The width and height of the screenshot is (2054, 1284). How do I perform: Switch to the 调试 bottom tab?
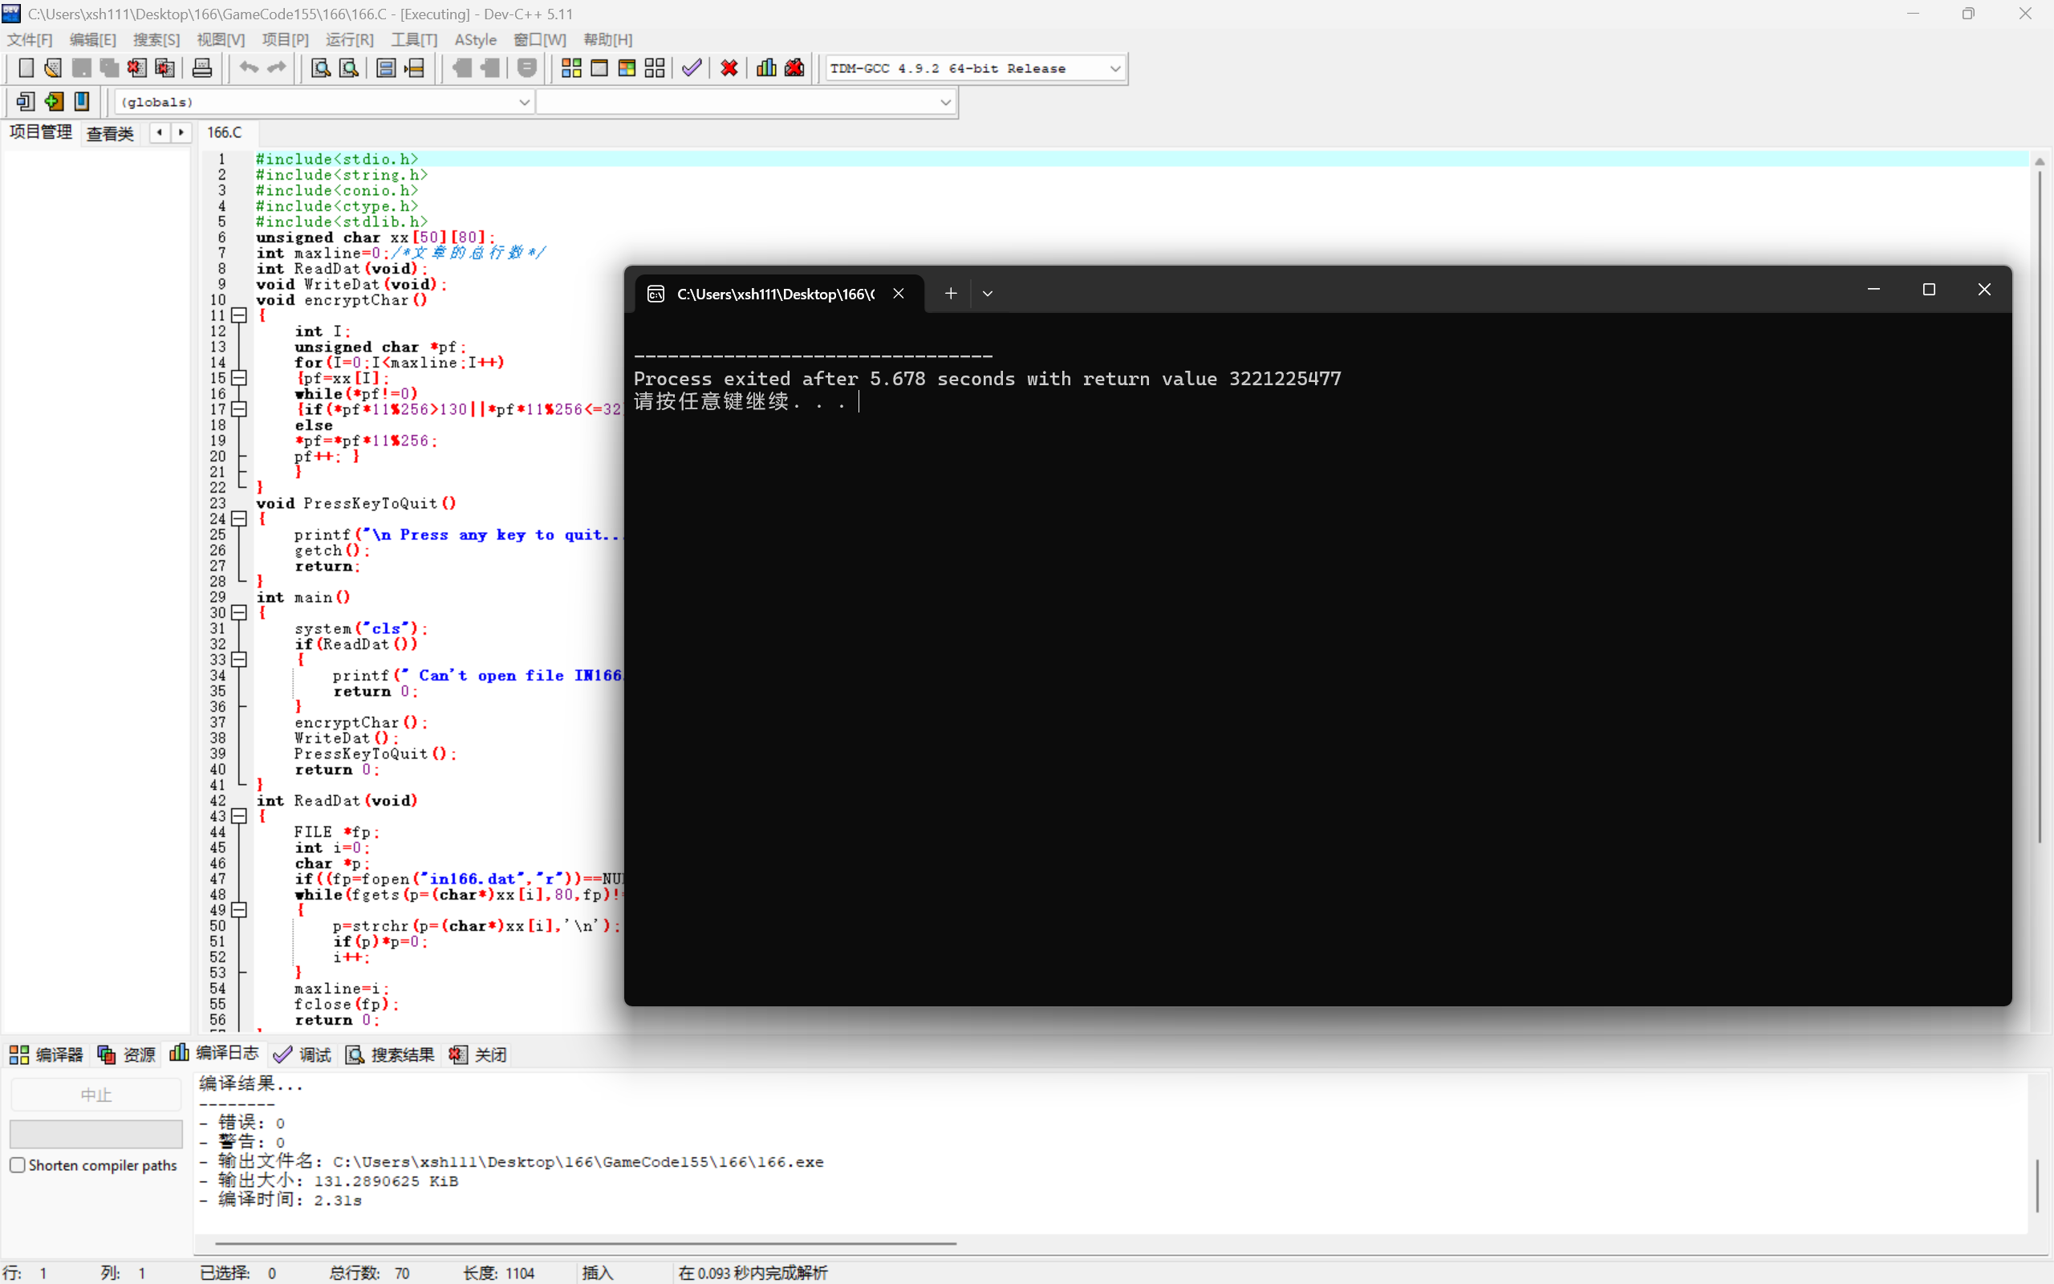(x=303, y=1054)
